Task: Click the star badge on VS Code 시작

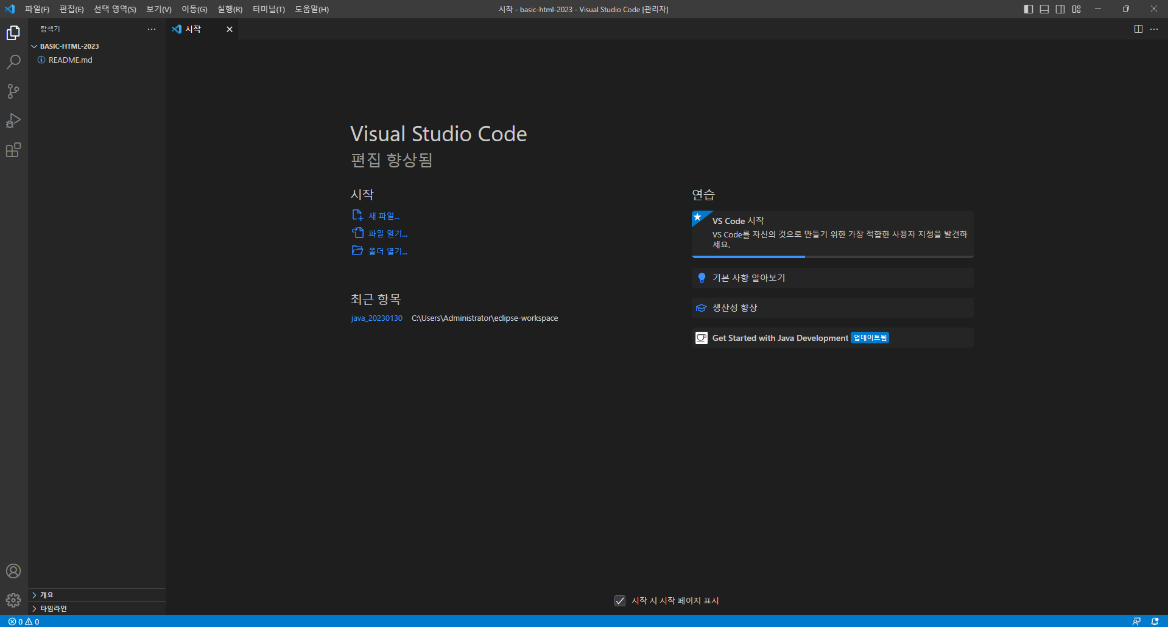Action: coord(698,217)
